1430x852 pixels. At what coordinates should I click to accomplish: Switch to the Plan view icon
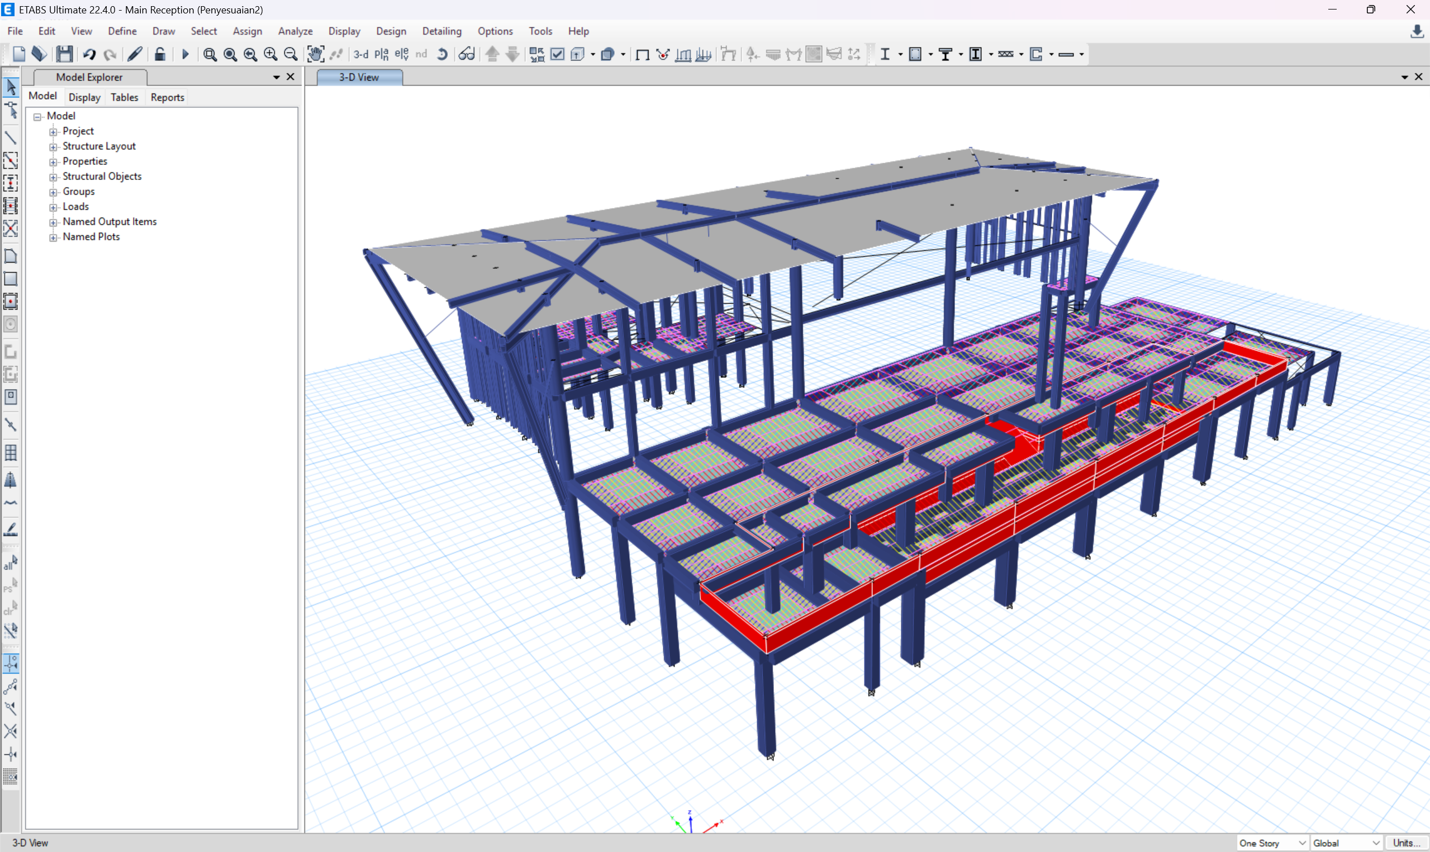[x=381, y=54]
